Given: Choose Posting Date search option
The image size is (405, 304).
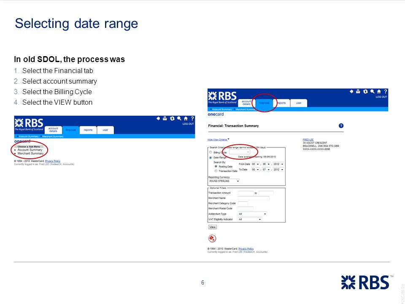Looking at the screenshot, I should pyautogui.click(x=216, y=166).
